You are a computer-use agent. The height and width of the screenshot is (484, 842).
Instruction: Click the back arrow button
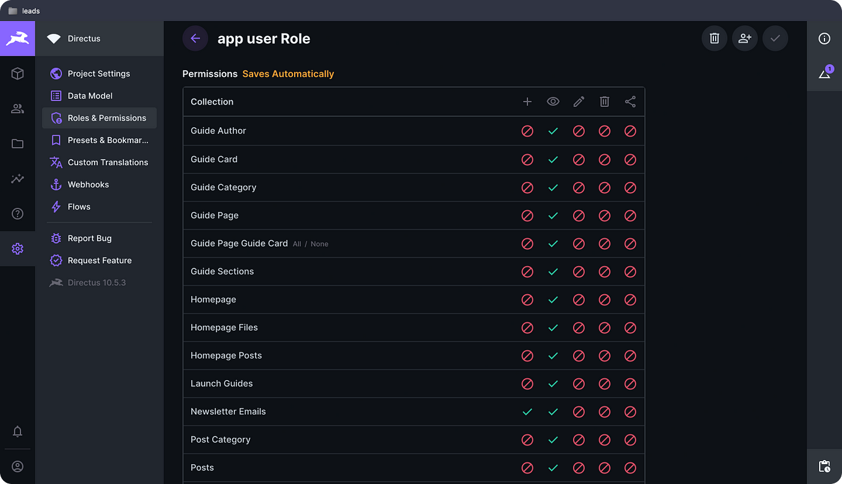point(195,38)
